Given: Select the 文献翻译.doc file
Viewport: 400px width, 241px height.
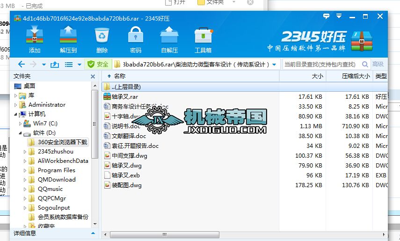Looking at the screenshot, I should 129,136.
